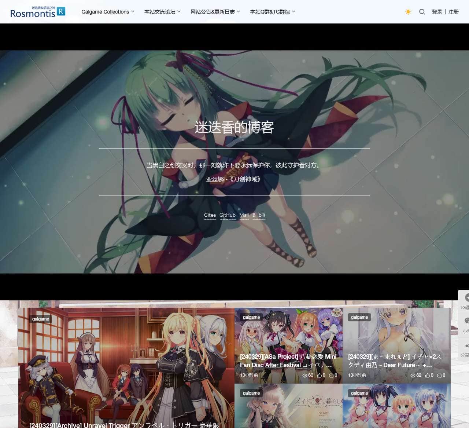The width and height of the screenshot is (469, 428).
Task: Open the search magnifier icon
Action: click(422, 12)
